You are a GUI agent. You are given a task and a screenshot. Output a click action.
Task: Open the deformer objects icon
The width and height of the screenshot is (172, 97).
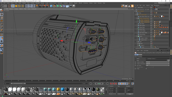tap(64, 6)
